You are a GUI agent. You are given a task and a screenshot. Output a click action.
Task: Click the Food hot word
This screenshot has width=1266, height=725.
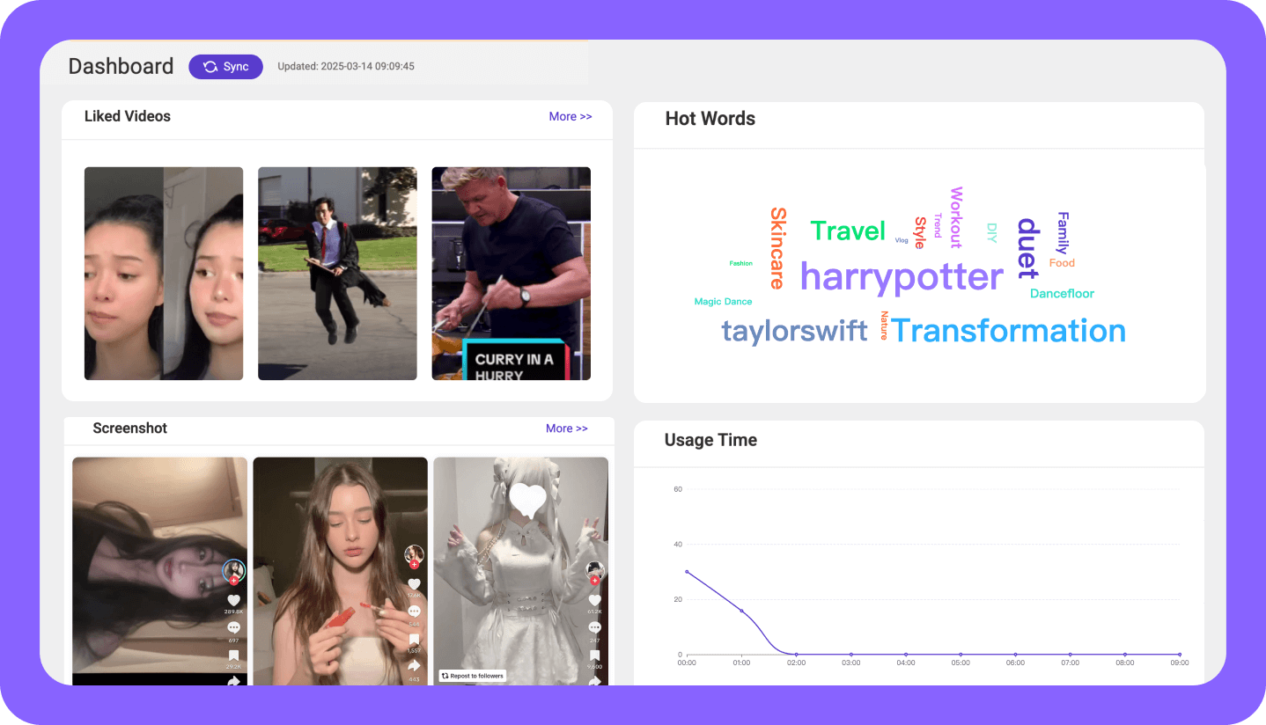pos(1062,263)
